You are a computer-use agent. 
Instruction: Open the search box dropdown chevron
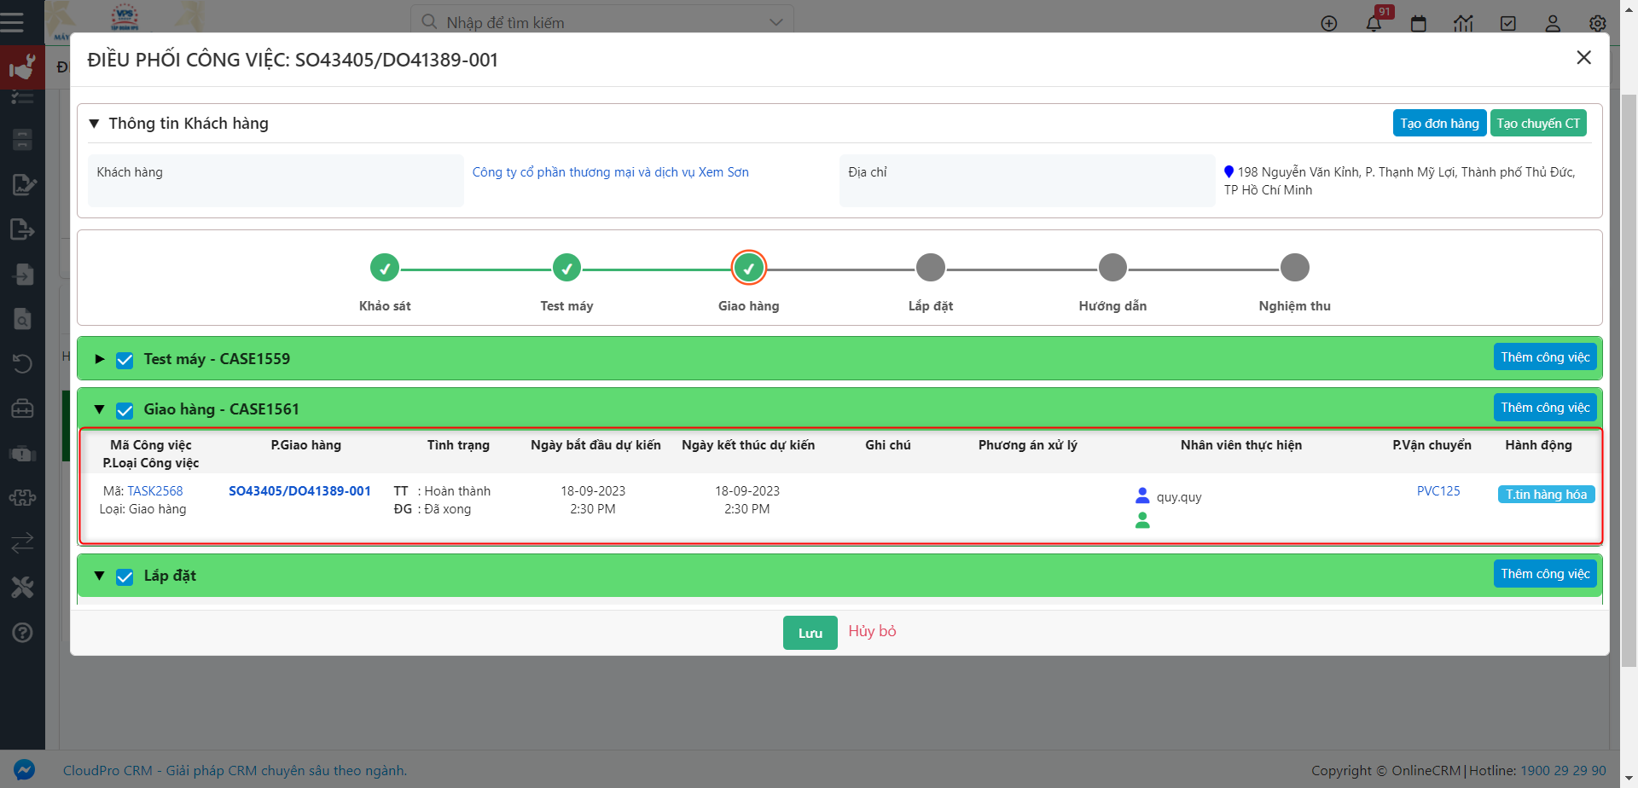pos(775,22)
